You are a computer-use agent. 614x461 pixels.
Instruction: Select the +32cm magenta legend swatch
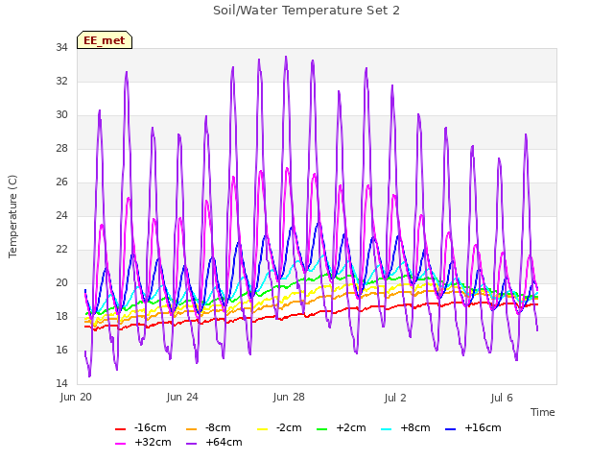coord(120,444)
